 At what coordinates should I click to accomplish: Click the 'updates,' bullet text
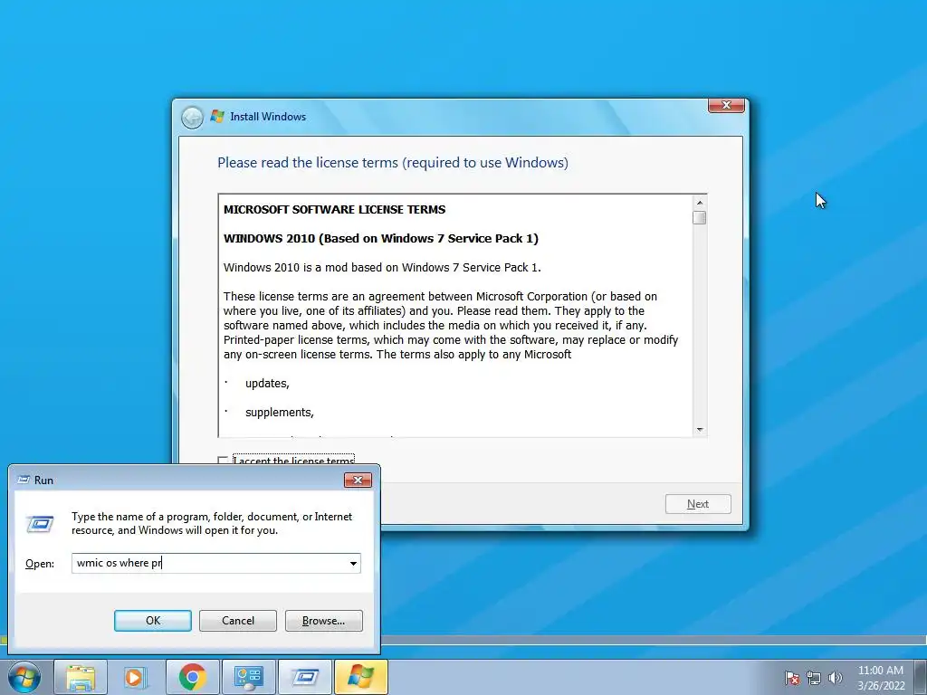[267, 384]
